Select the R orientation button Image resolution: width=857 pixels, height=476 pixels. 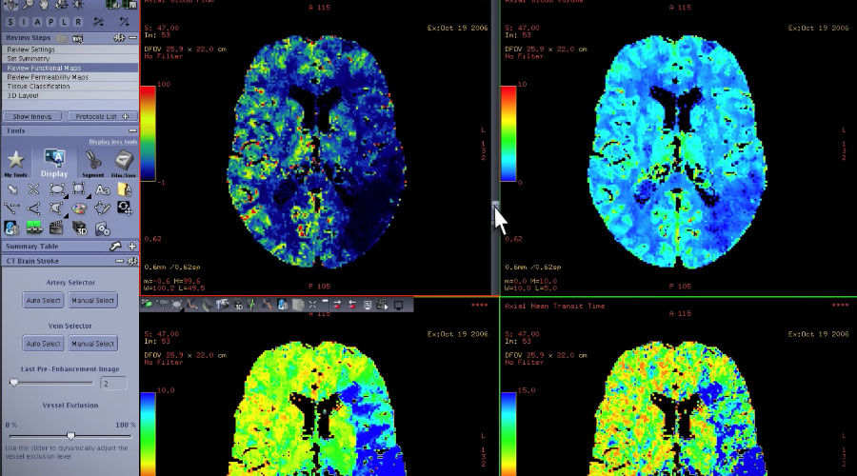78,22
